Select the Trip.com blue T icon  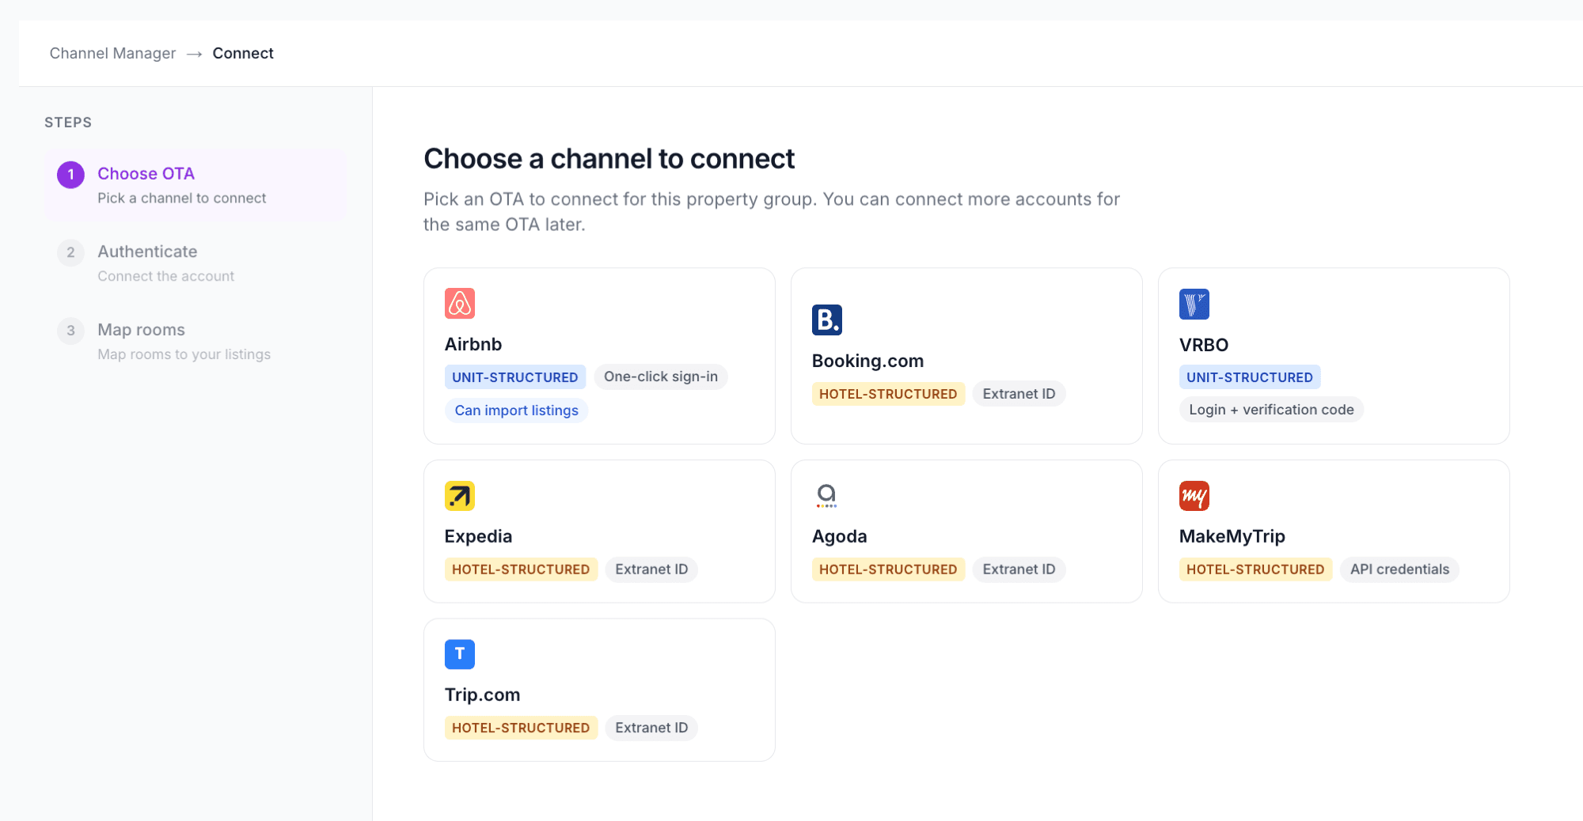(459, 654)
